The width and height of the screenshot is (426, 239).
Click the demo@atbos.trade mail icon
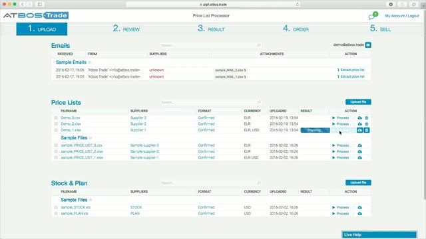pos(368,45)
